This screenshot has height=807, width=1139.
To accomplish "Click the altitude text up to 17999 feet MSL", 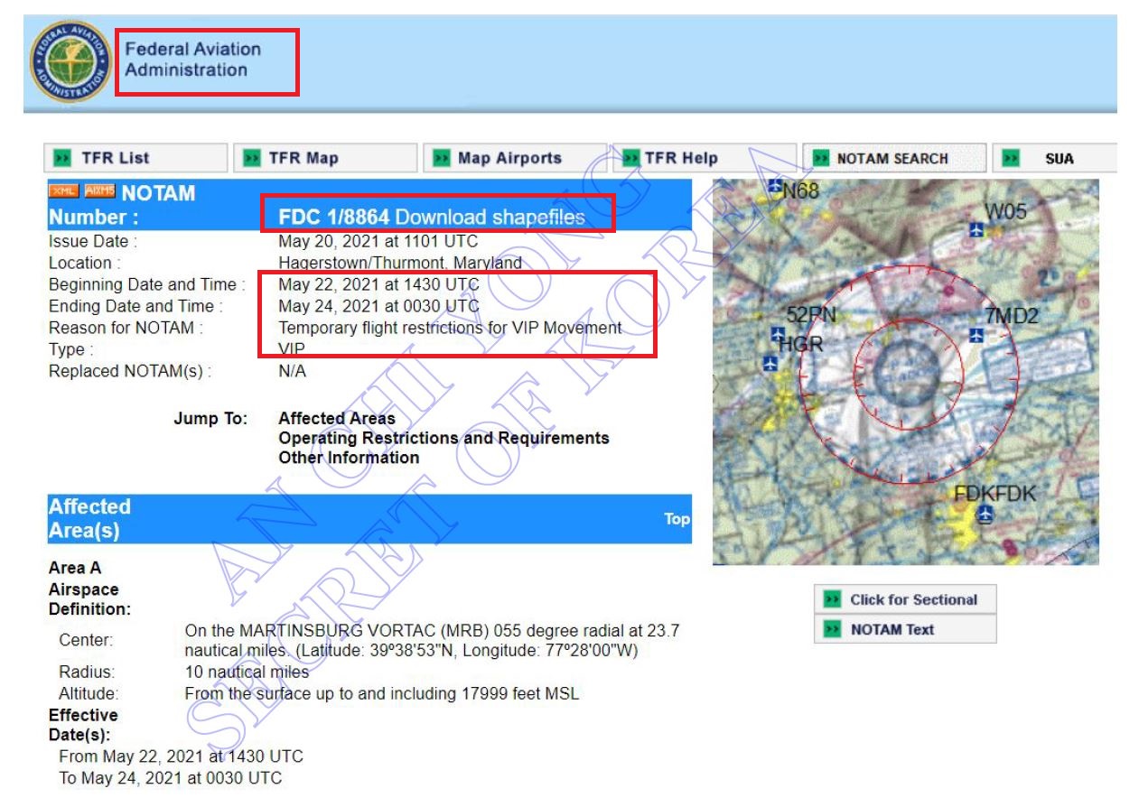I will point(381,694).
